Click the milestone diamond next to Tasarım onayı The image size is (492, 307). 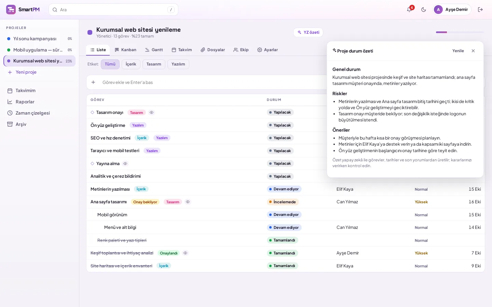click(x=92, y=113)
